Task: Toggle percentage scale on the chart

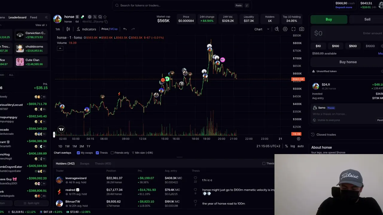Action: (286, 146)
